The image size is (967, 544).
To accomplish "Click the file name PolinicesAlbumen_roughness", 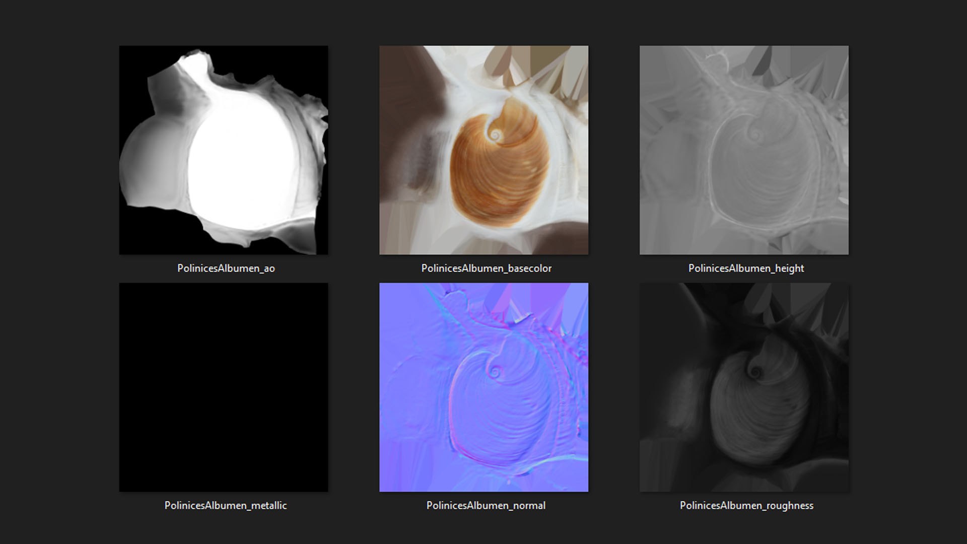I will coord(746,505).
